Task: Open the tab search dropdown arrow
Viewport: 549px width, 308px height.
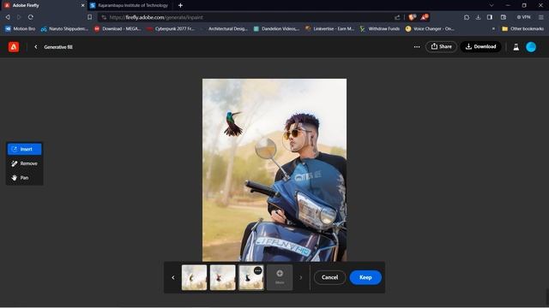Action: (x=492, y=5)
